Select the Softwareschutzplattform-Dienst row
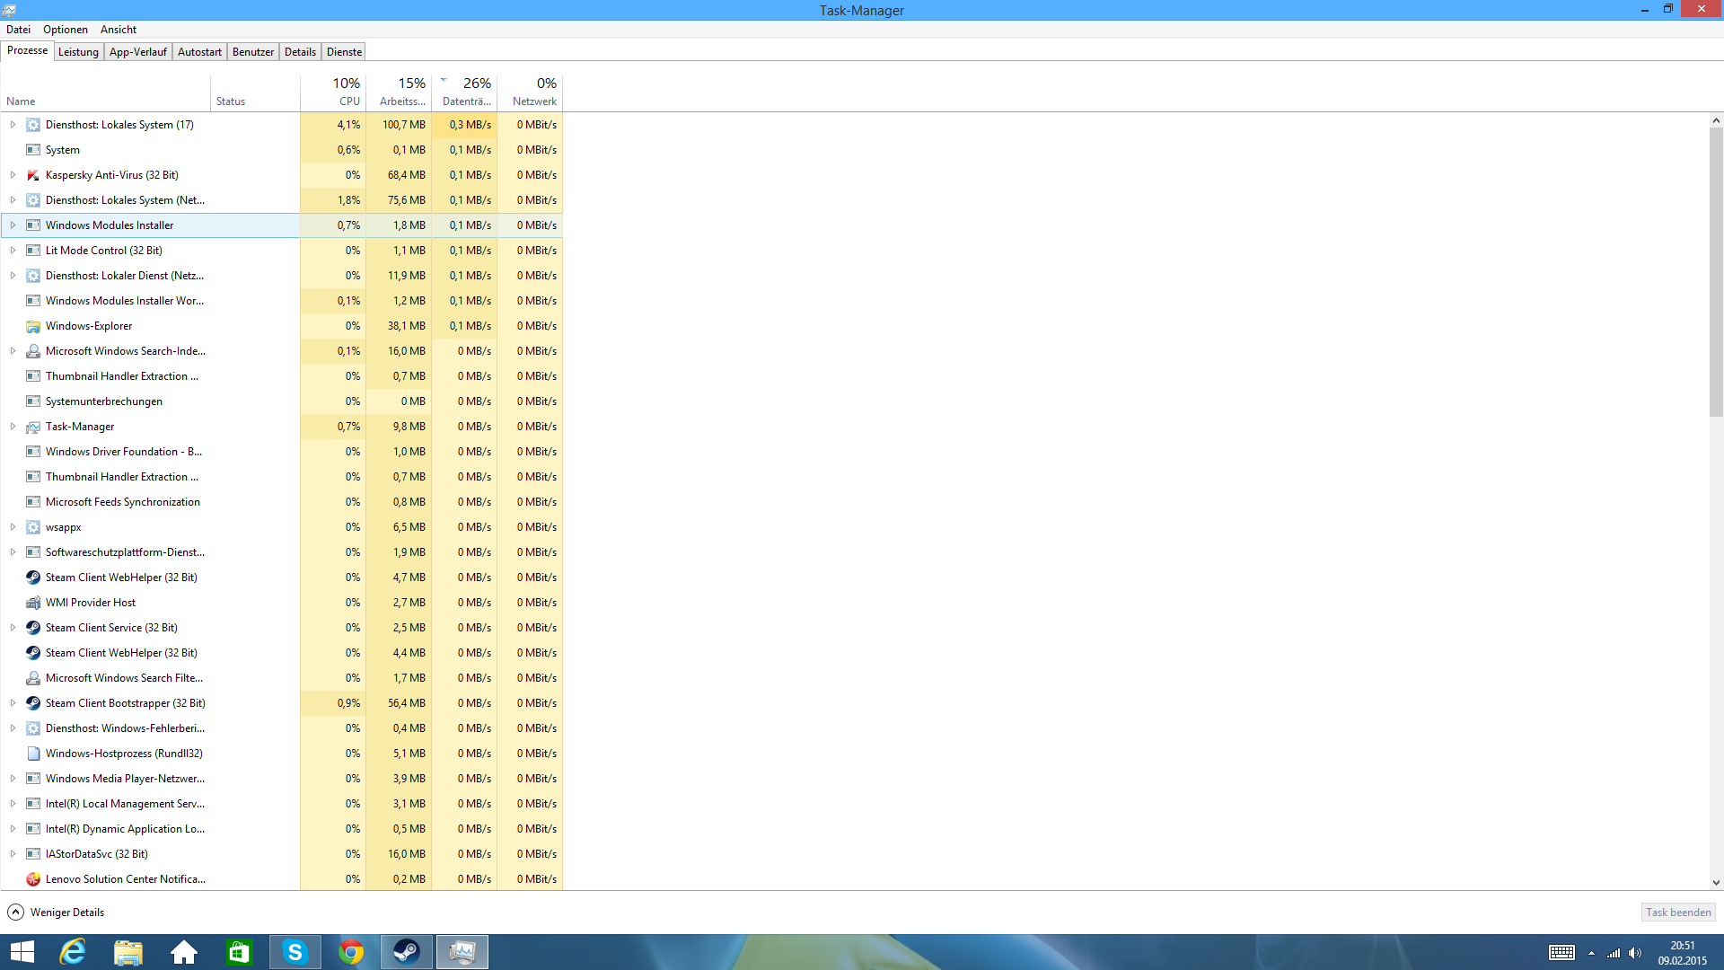 coord(282,552)
